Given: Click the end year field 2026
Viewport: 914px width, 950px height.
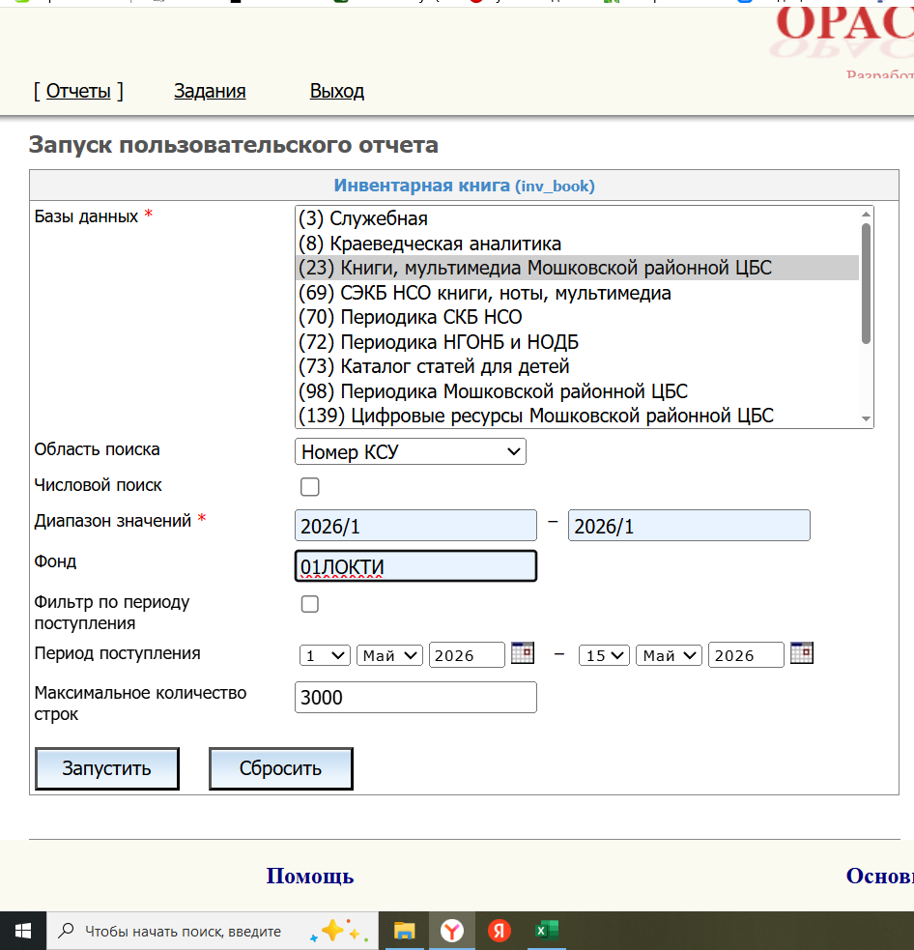Looking at the screenshot, I should coord(746,655).
